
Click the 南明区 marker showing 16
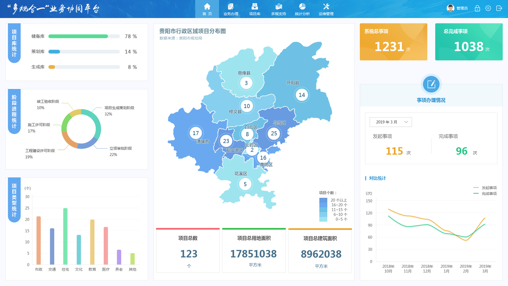pos(263,158)
